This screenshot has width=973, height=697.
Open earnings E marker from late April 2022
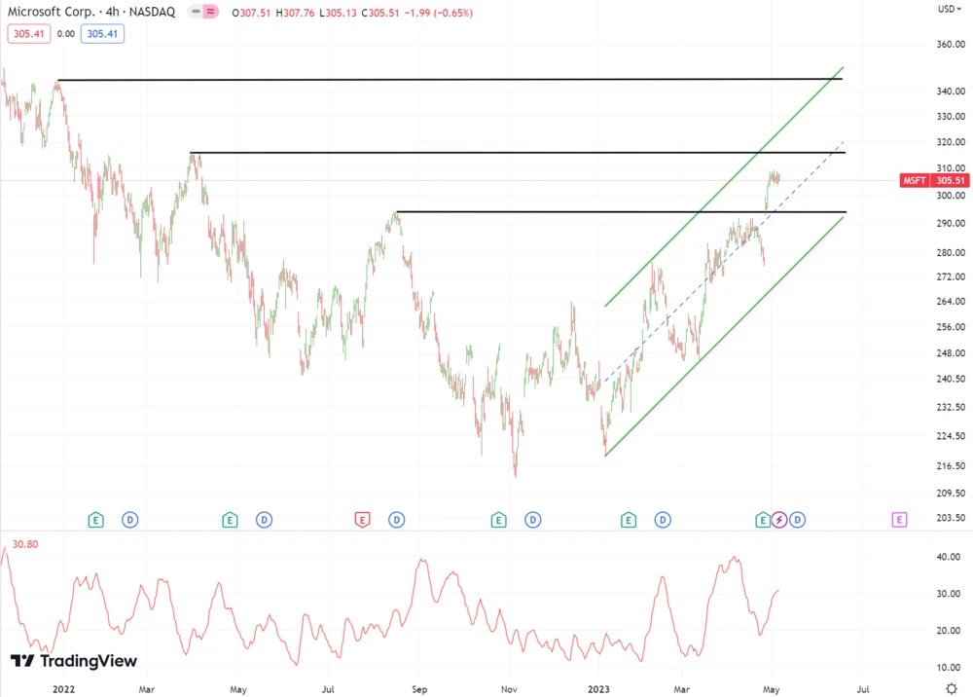coord(230,520)
